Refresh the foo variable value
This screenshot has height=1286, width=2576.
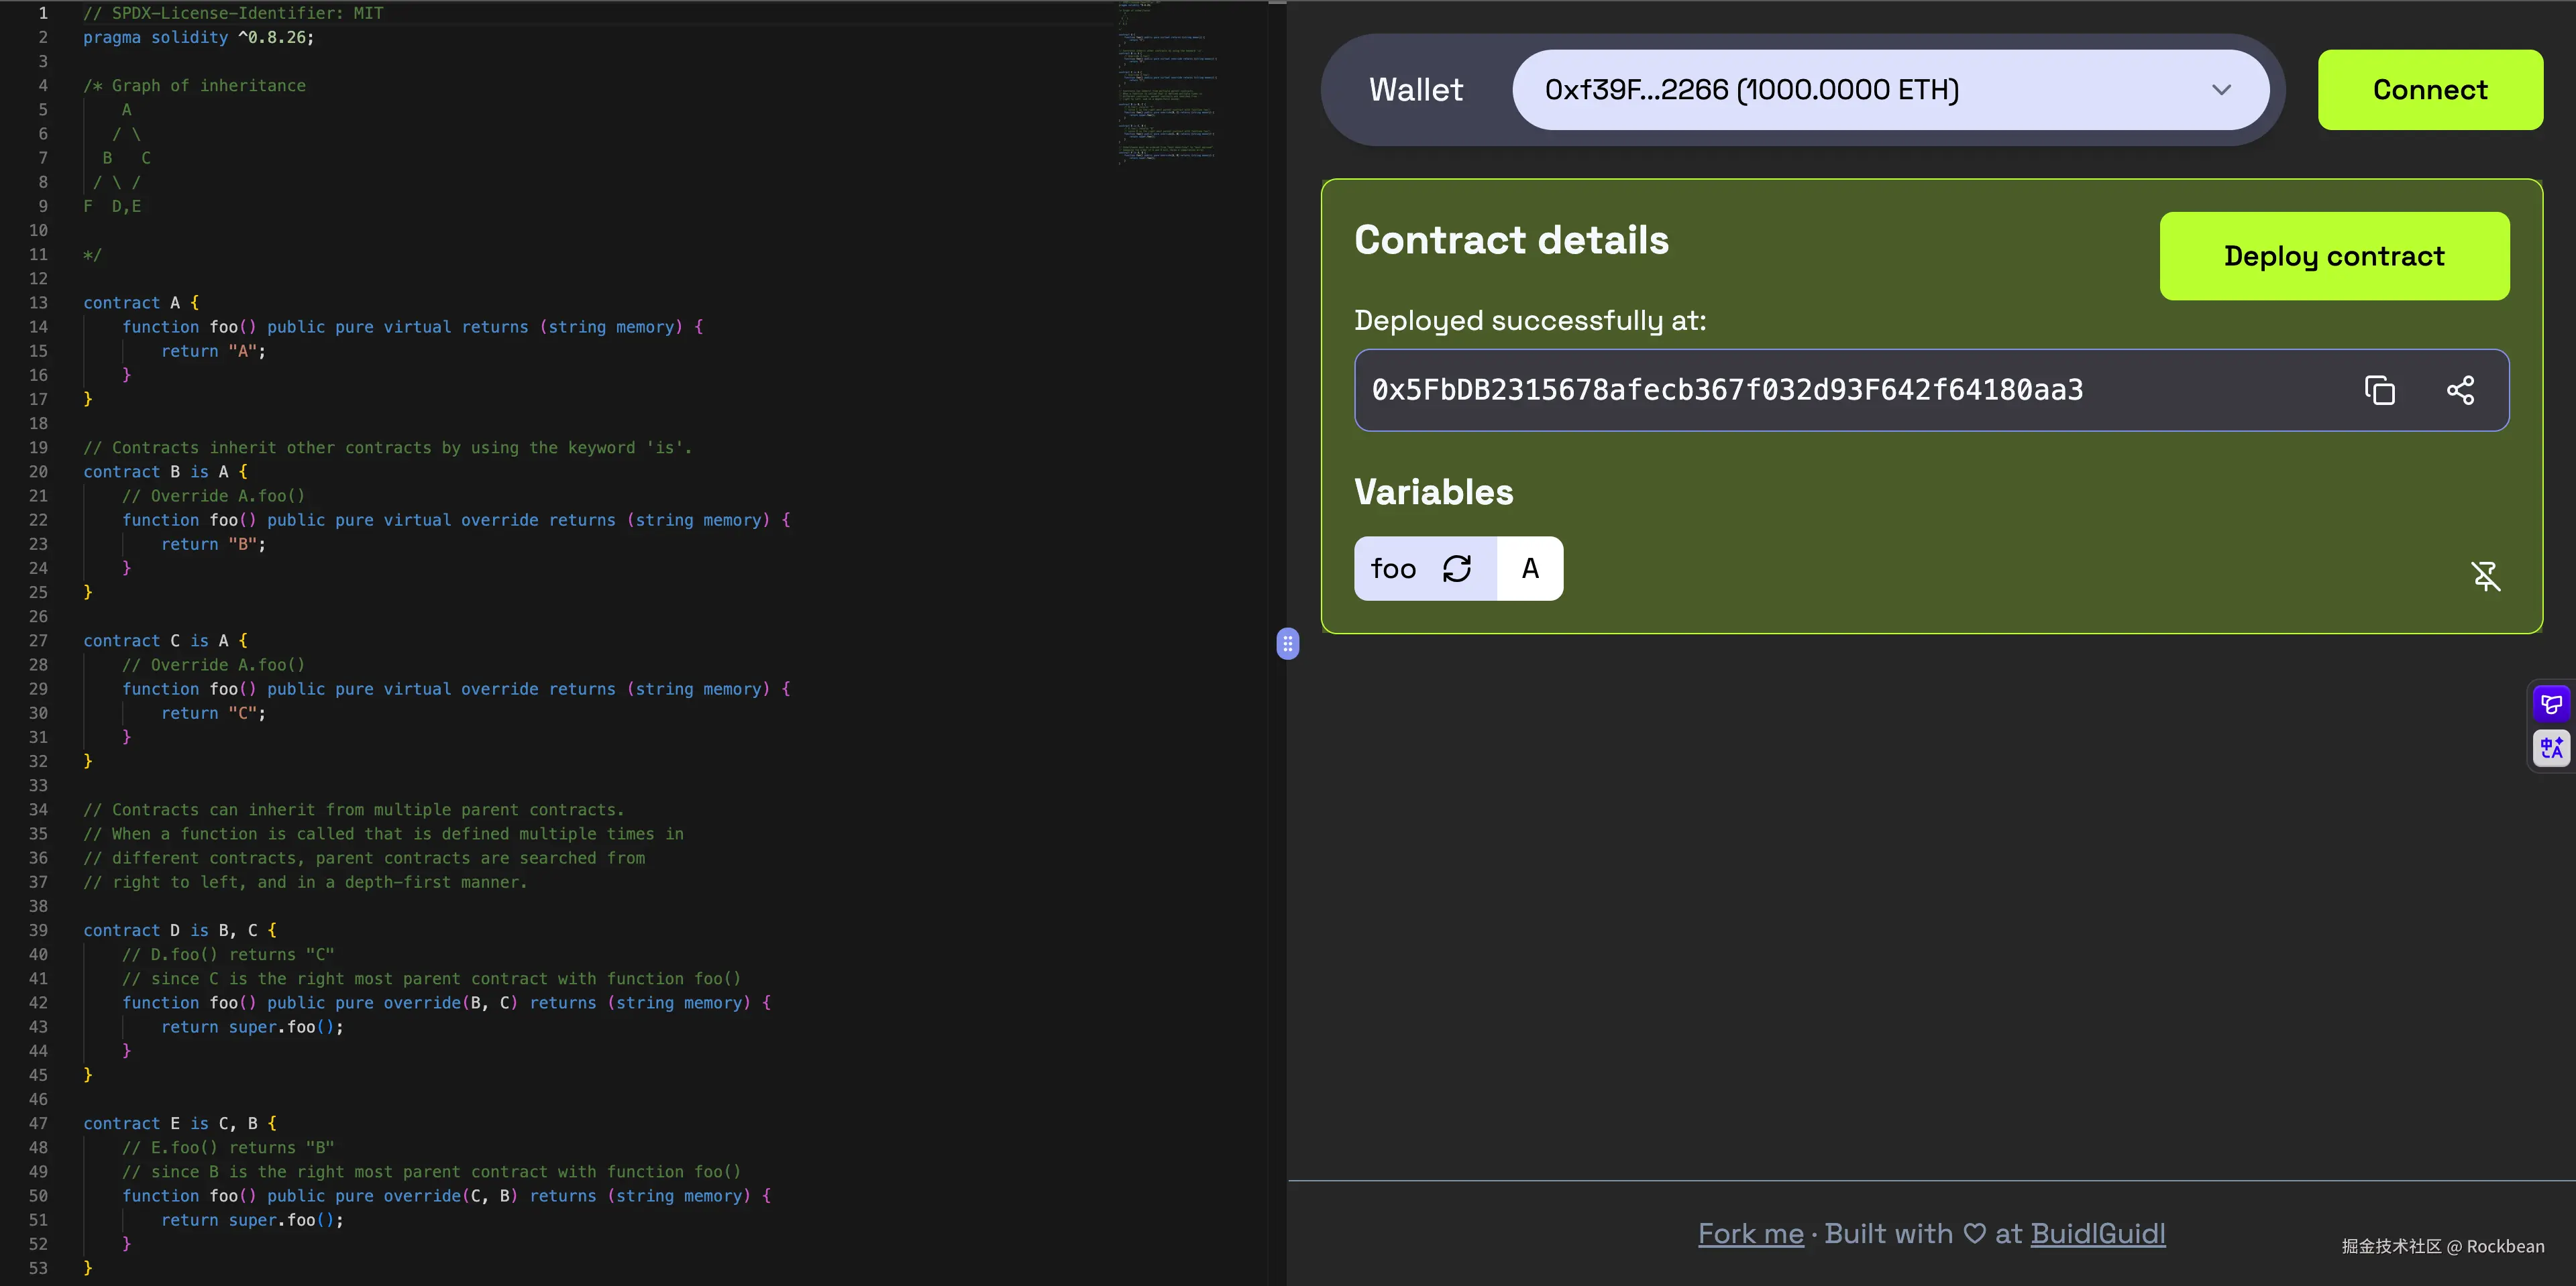click(1457, 569)
